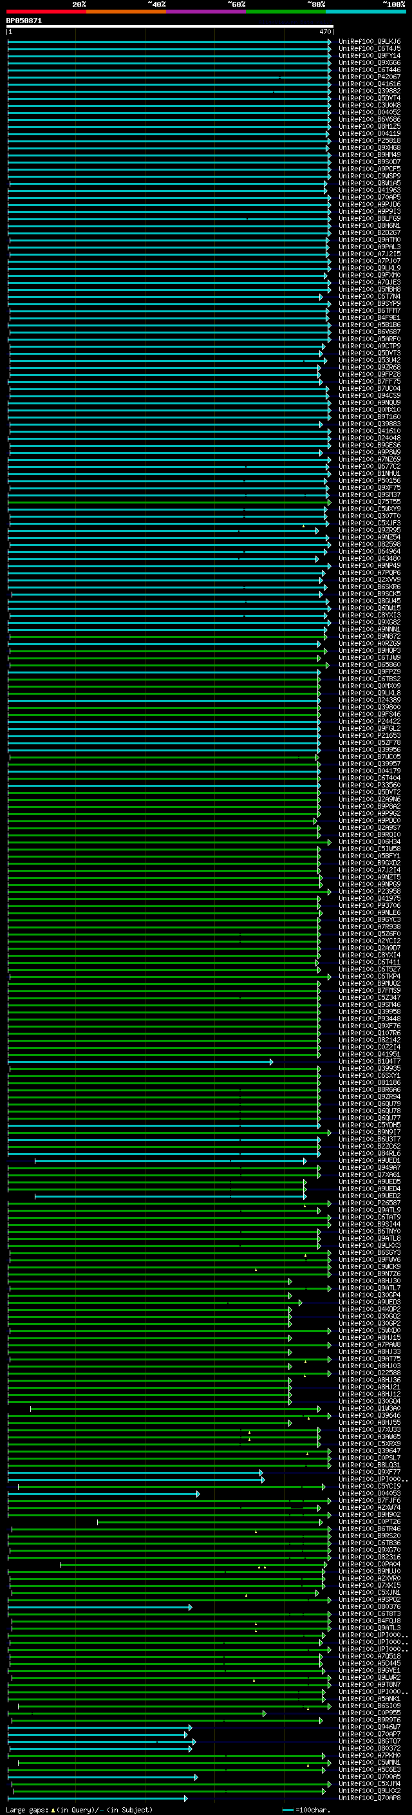Select the UniRef100_C6T446 label
Image resolution: width=412 pixels, height=1815 pixels.
click(370, 70)
